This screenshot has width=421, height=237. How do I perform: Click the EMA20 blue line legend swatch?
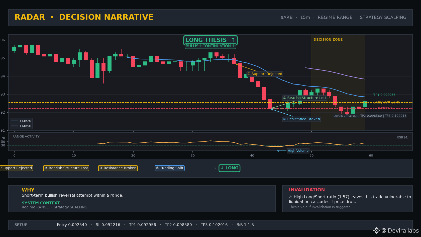click(x=15, y=121)
